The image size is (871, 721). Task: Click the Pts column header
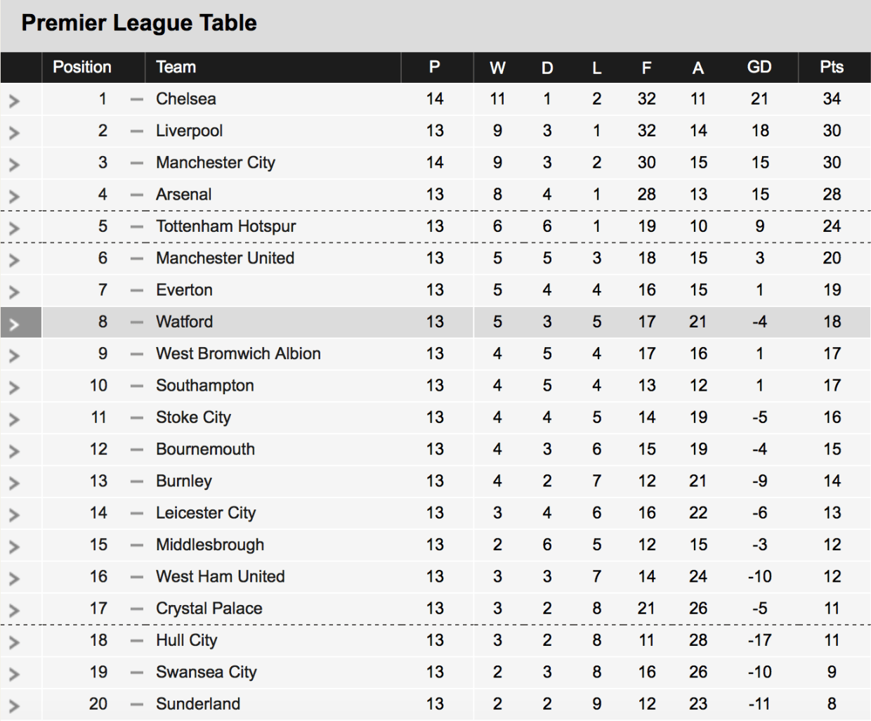832,67
